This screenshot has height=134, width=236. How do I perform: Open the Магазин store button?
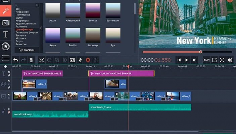[x=27, y=50]
